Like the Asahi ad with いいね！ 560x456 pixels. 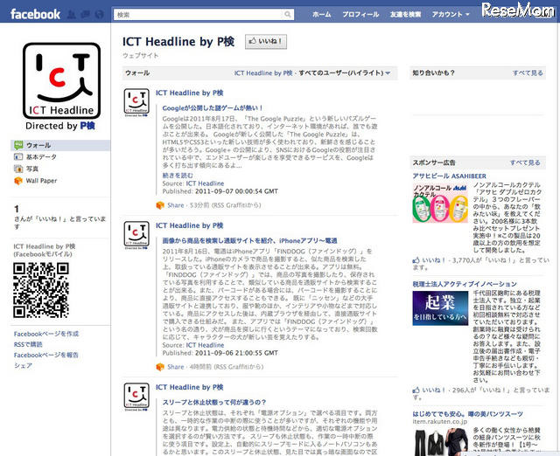434,260
